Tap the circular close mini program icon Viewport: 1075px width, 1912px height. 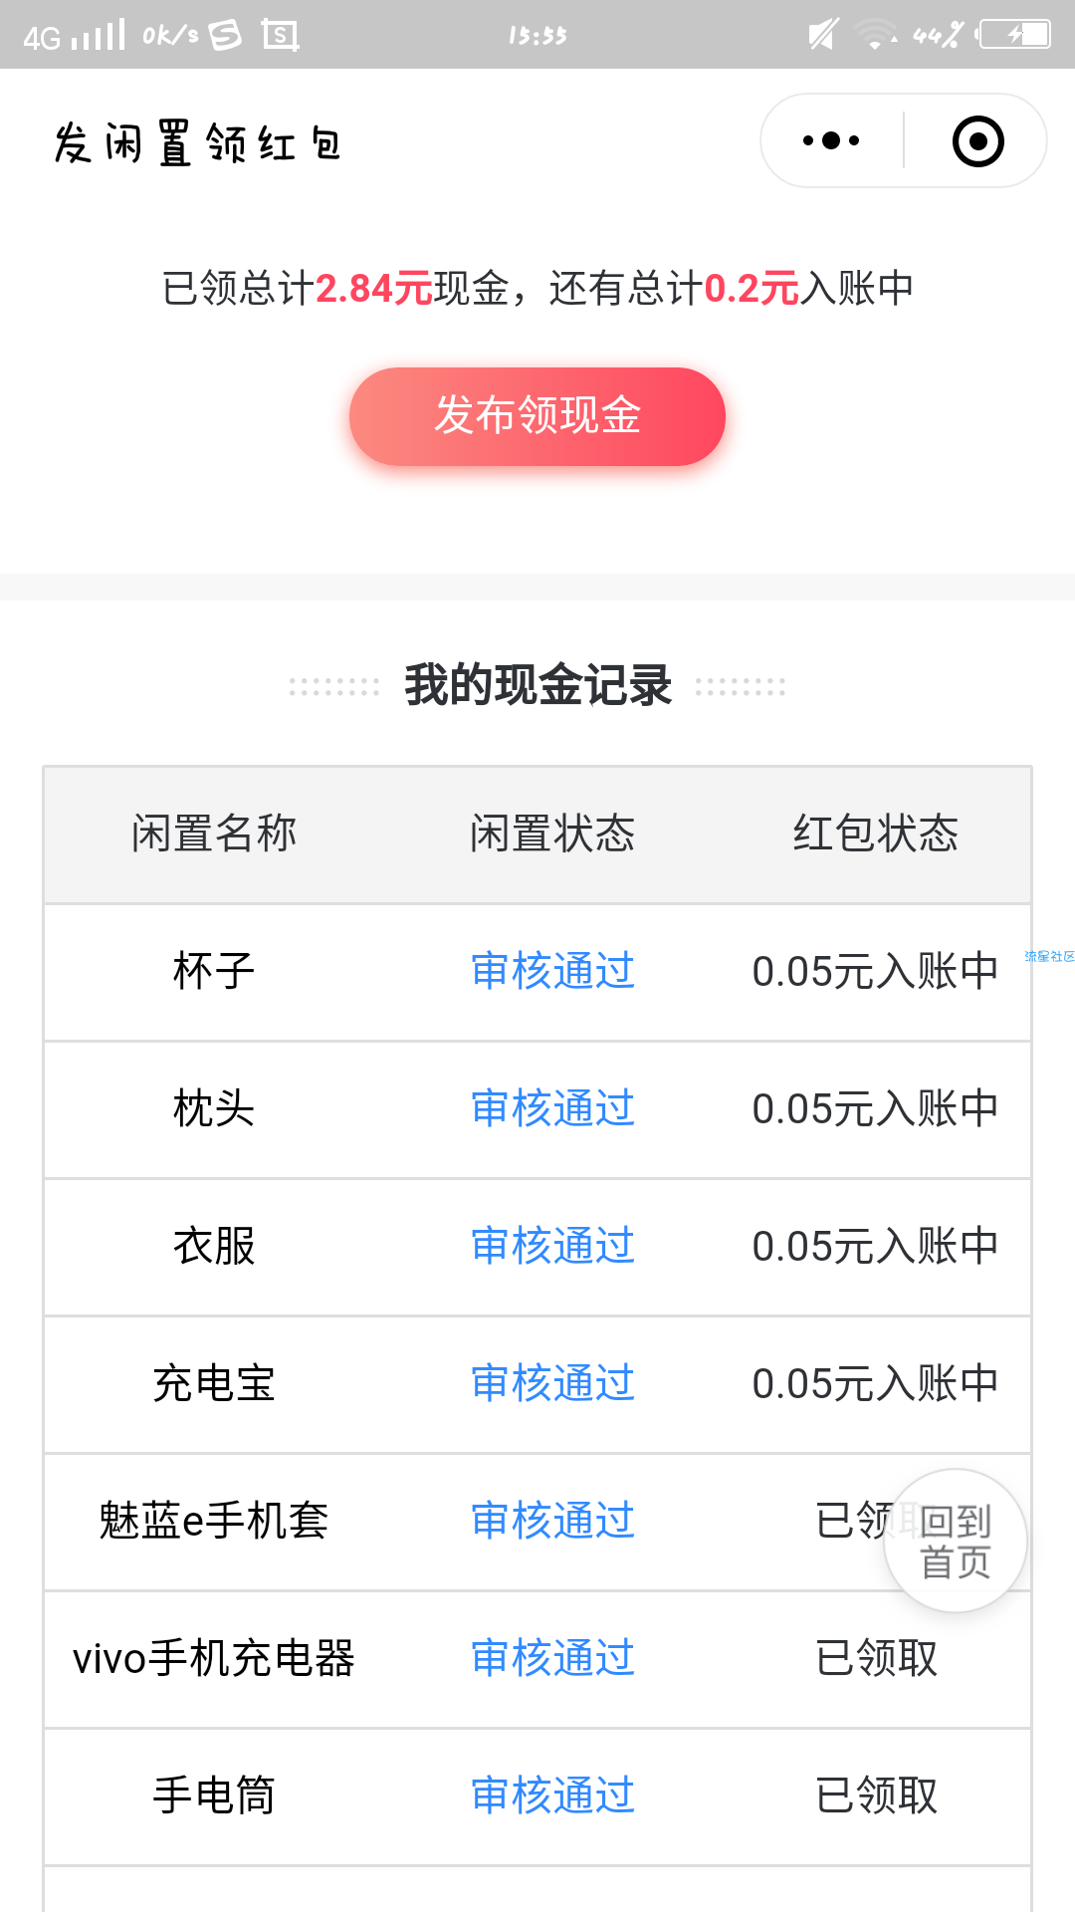[977, 140]
